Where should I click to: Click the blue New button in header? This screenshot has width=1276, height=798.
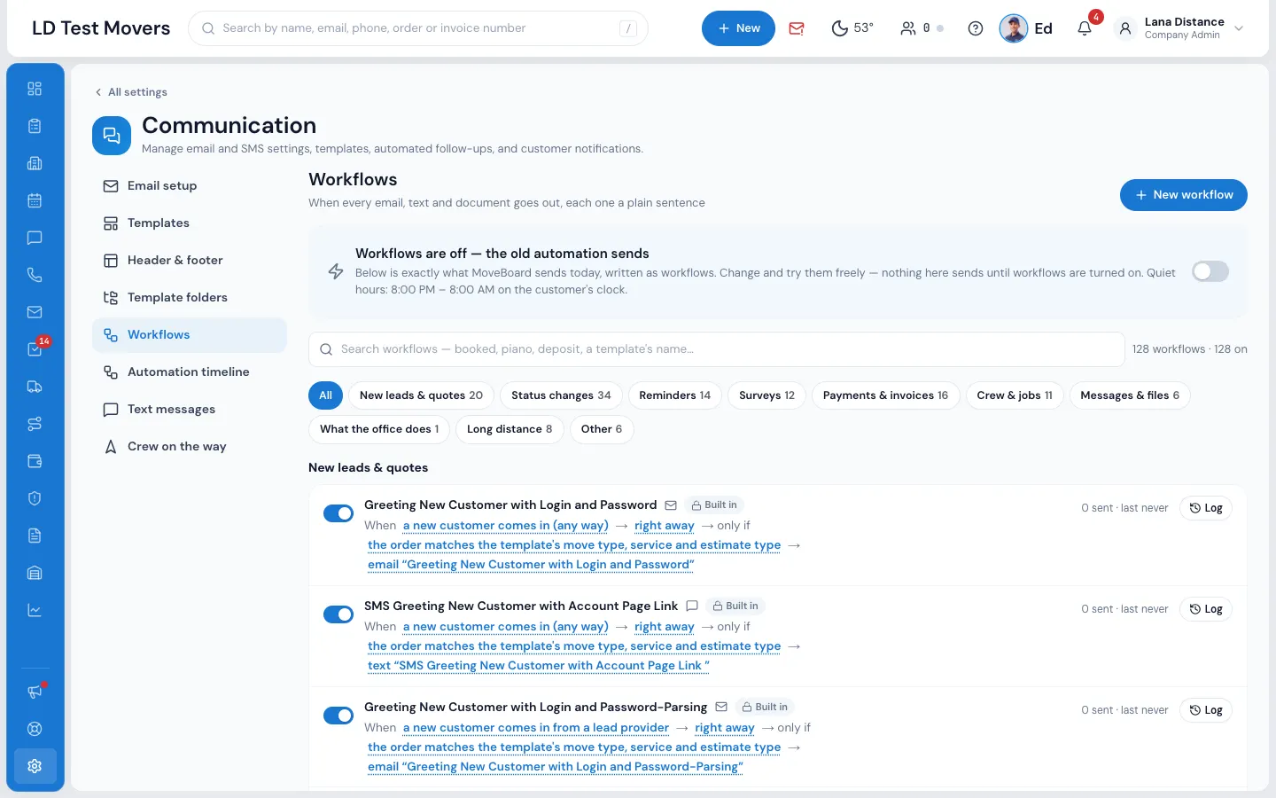(738, 28)
